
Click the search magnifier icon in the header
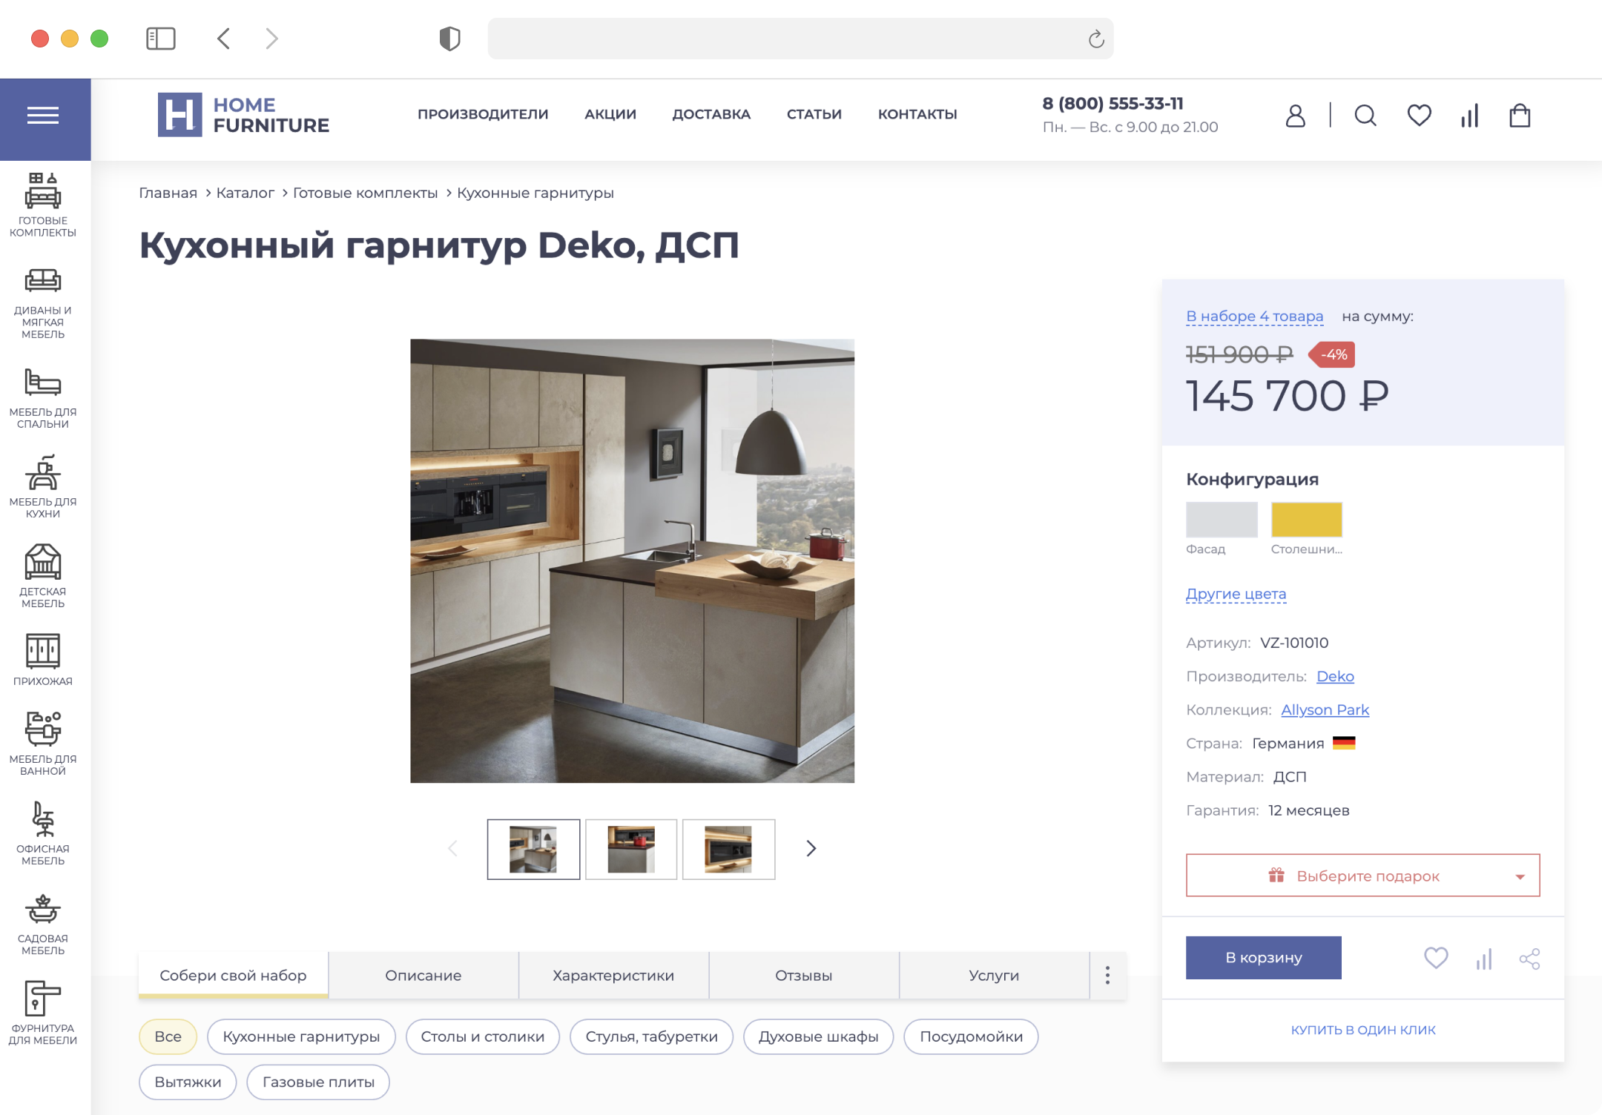tap(1365, 116)
